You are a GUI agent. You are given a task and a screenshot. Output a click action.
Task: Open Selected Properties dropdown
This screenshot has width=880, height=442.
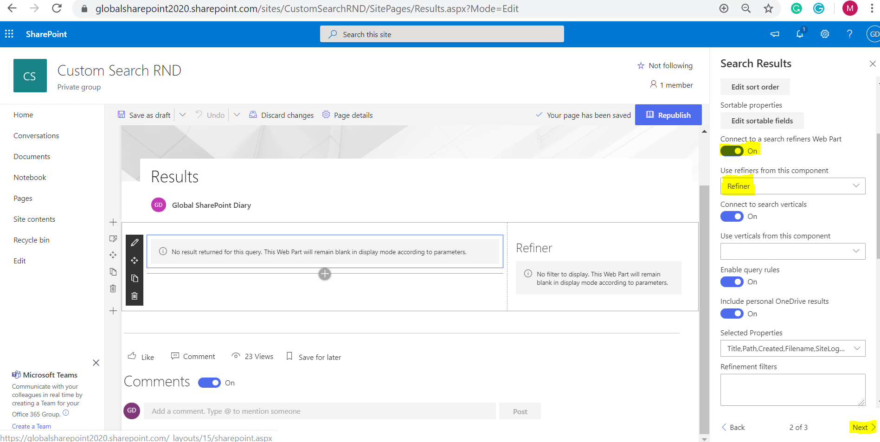click(x=793, y=348)
